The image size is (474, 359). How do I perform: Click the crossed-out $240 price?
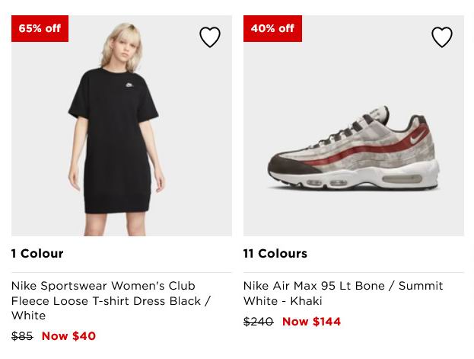[x=258, y=322]
